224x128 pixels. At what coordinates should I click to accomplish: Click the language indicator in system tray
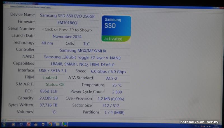[x=195, y=126]
